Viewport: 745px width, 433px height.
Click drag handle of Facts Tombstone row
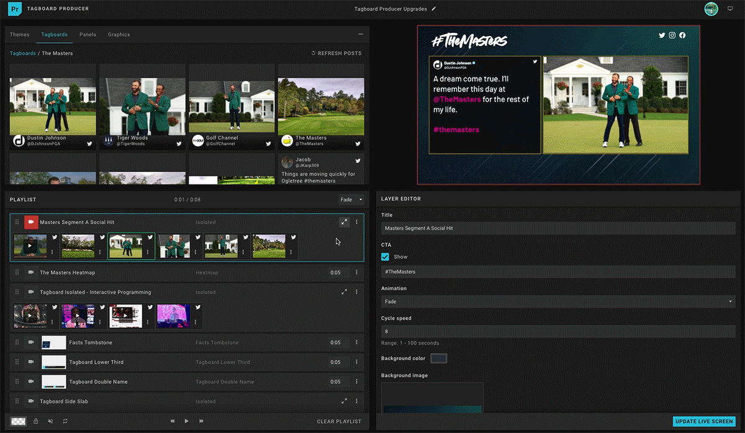17,343
